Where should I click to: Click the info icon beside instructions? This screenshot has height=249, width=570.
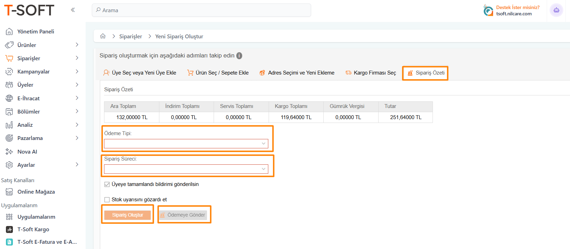239,56
